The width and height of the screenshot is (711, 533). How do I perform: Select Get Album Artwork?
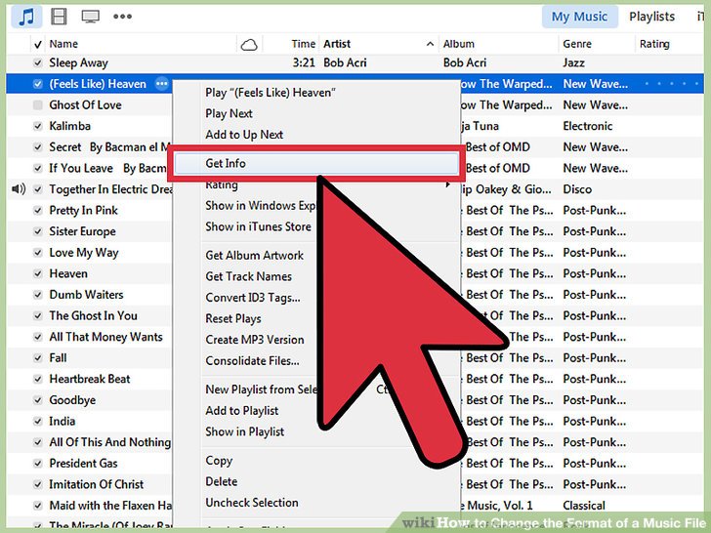[x=254, y=255]
